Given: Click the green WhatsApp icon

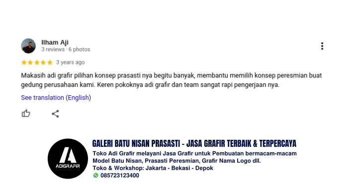Looking at the screenshot, I should pyautogui.click(x=96, y=175).
